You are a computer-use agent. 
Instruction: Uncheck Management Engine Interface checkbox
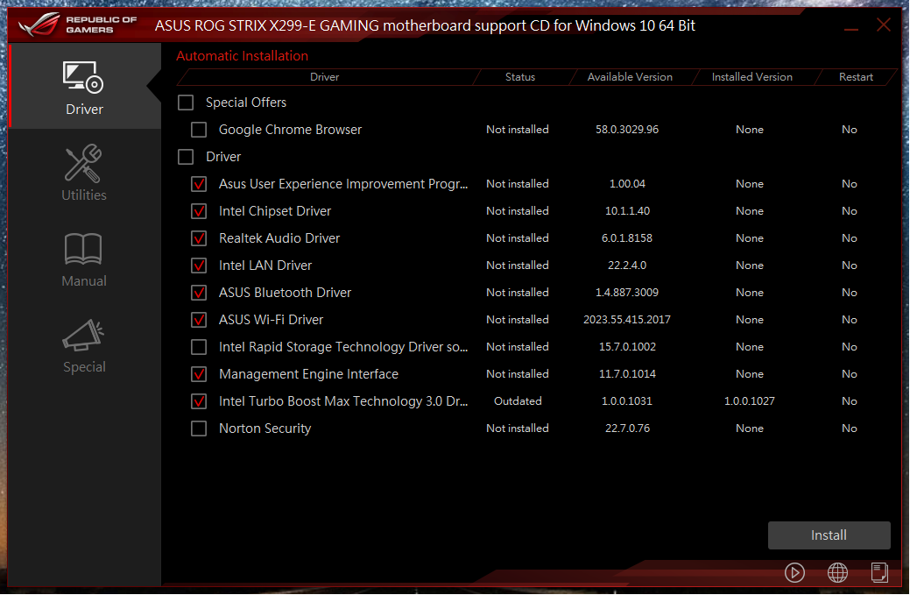(x=199, y=374)
